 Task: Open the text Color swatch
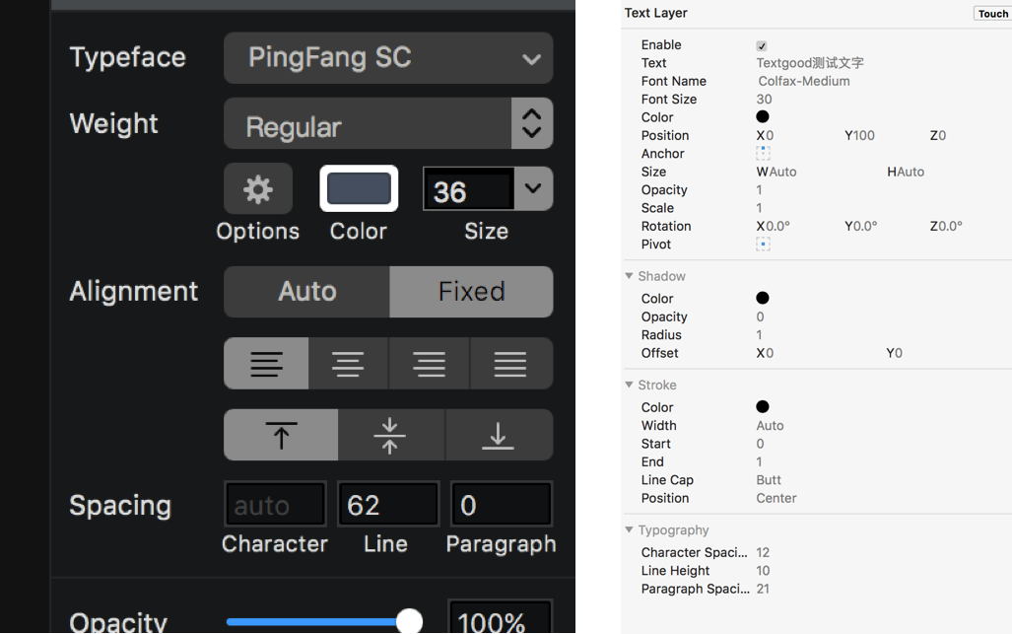click(359, 188)
